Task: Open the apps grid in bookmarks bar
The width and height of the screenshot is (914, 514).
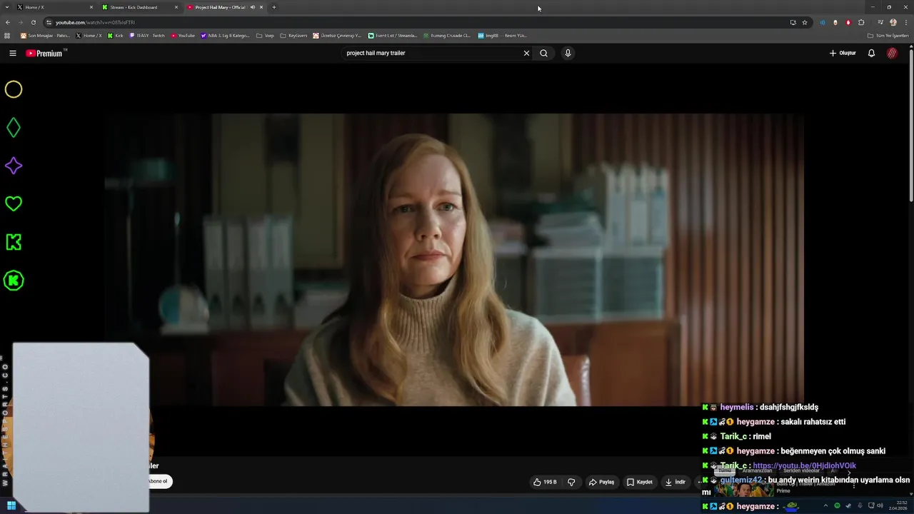Action: [8, 35]
